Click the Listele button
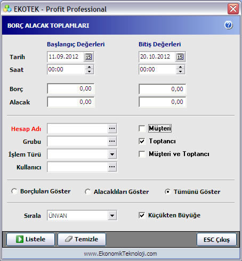This screenshot has height=261, width=242. (30, 239)
